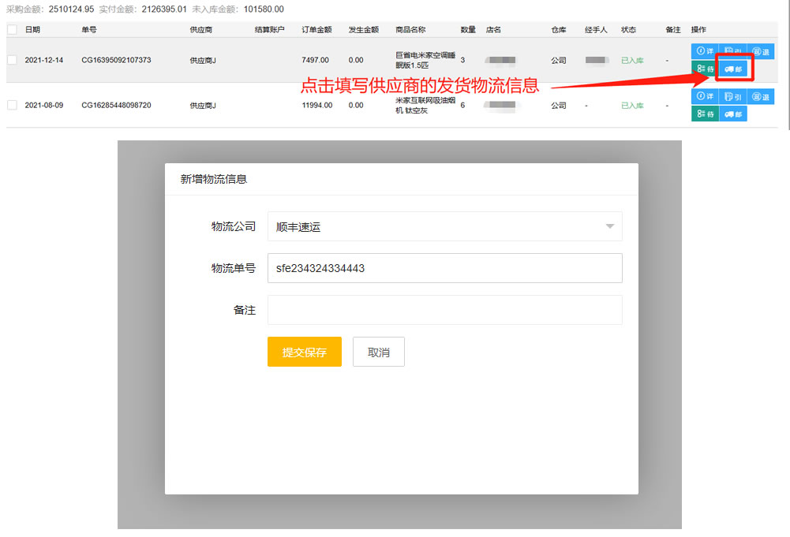The height and width of the screenshot is (537, 790).
Task: Check the row dated 2021-12-14
Action: pos(12,60)
